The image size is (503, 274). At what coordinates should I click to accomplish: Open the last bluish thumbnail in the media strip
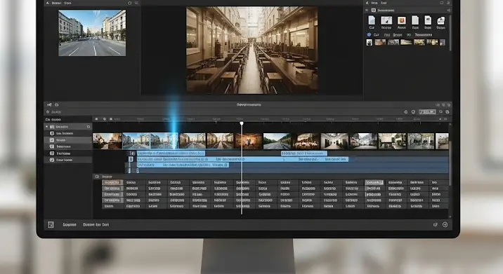click(443, 42)
